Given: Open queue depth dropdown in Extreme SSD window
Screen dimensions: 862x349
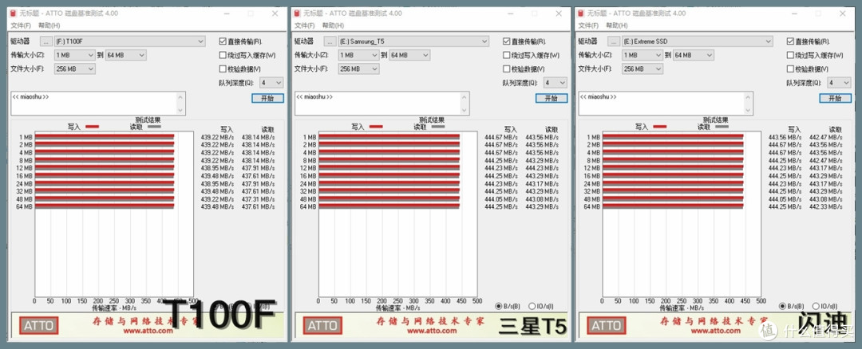Looking at the screenshot, I should click(x=839, y=83).
